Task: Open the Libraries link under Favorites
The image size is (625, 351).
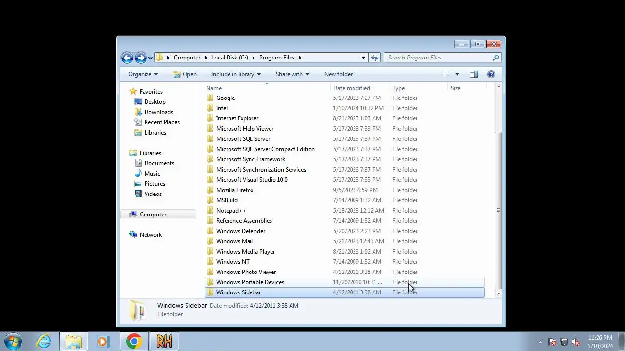Action: [155, 133]
